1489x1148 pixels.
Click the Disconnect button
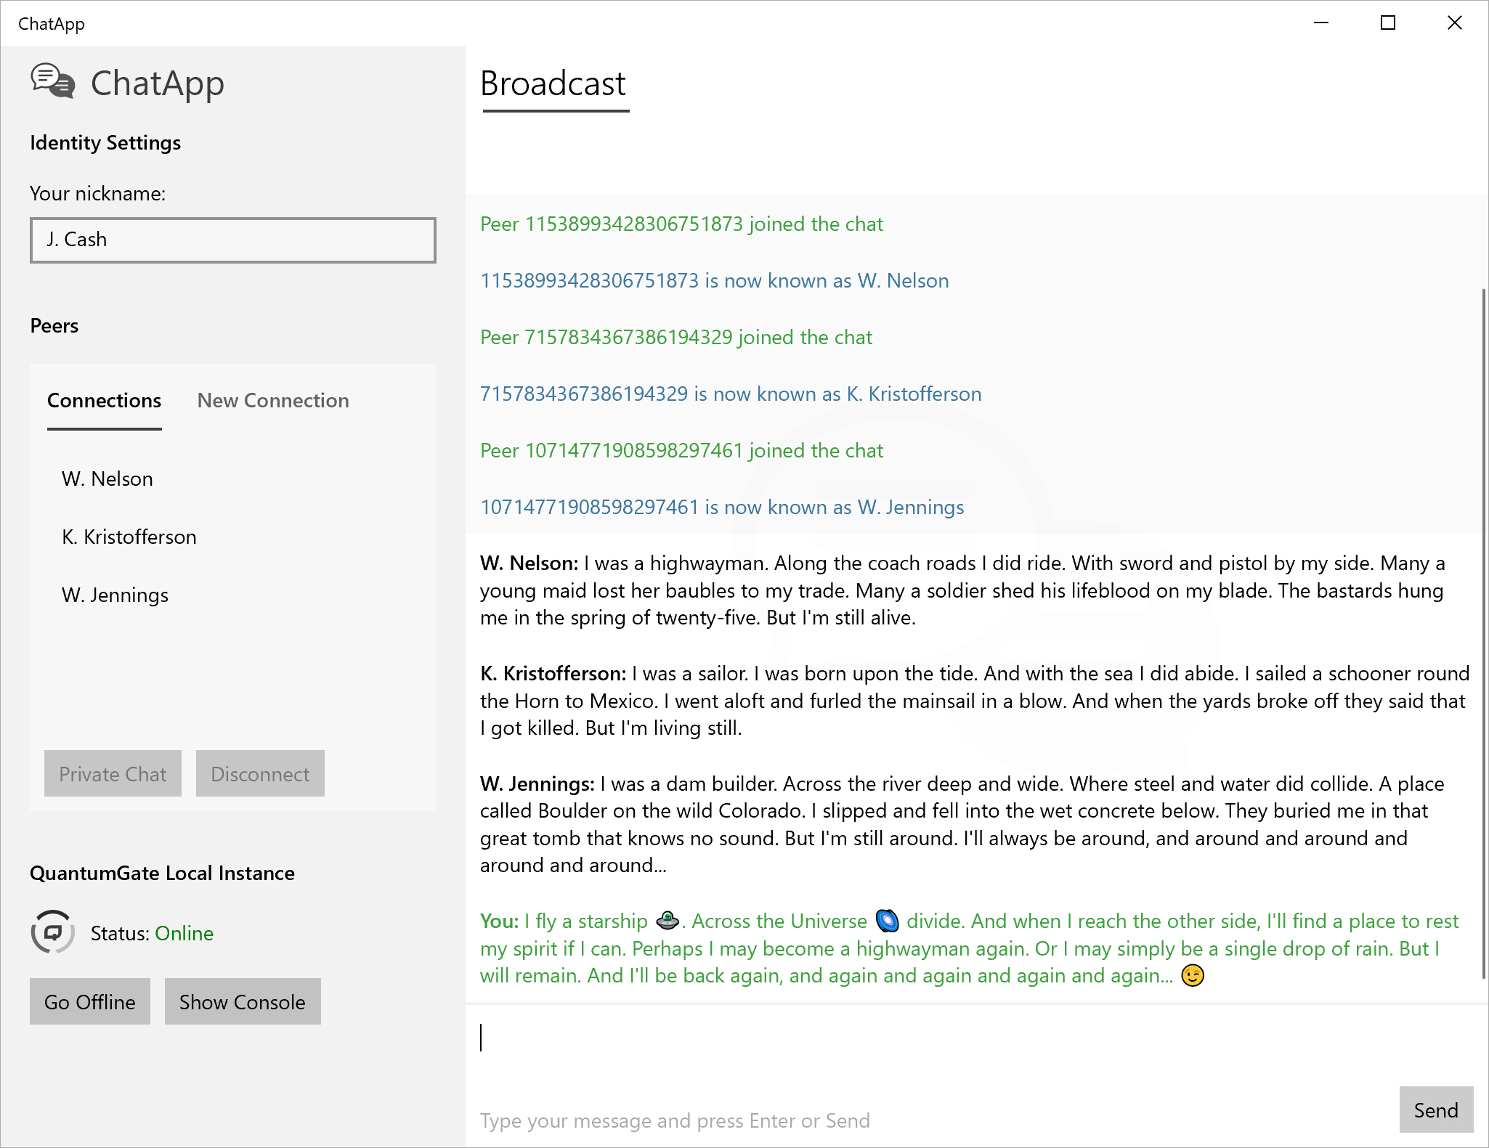(260, 773)
